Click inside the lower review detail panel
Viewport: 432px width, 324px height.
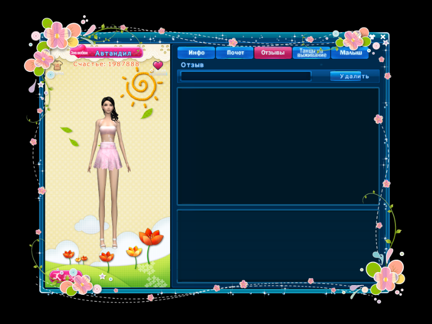coord(278,246)
